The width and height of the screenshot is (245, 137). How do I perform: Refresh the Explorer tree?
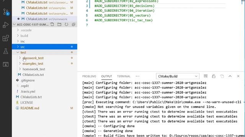(x=66, y=24)
